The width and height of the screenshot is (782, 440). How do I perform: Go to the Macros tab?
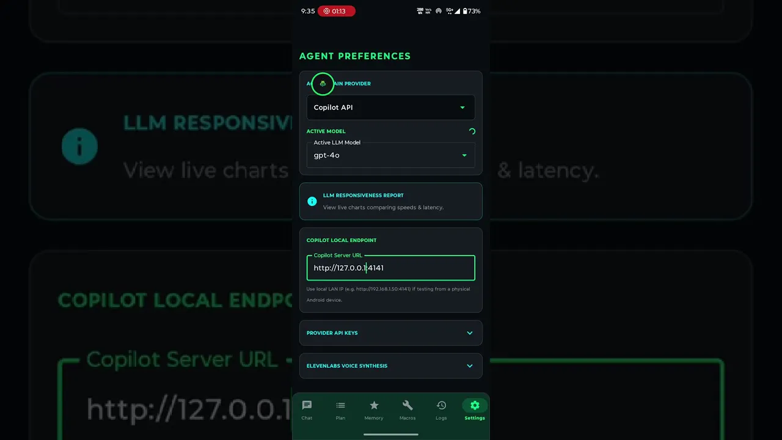pyautogui.click(x=407, y=410)
